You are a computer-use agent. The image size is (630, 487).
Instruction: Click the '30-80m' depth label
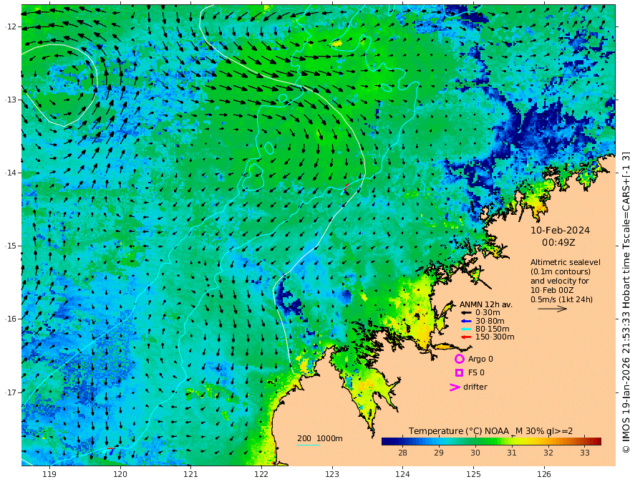(490, 321)
